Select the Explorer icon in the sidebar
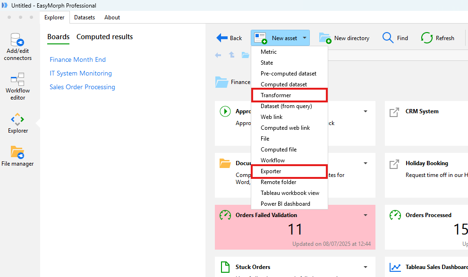 click(x=17, y=122)
